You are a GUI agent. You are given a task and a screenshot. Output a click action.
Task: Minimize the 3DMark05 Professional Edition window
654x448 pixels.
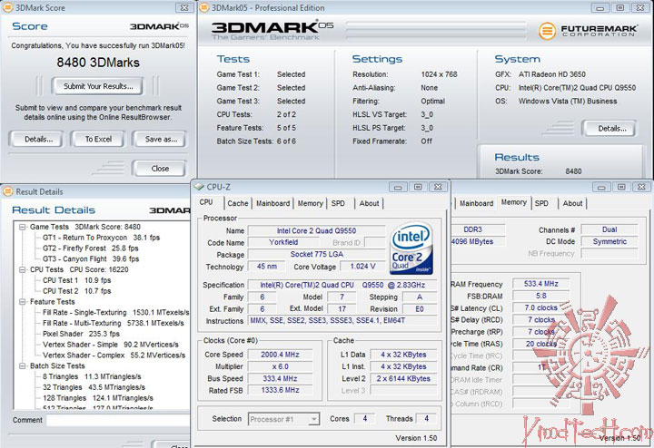(x=600, y=8)
